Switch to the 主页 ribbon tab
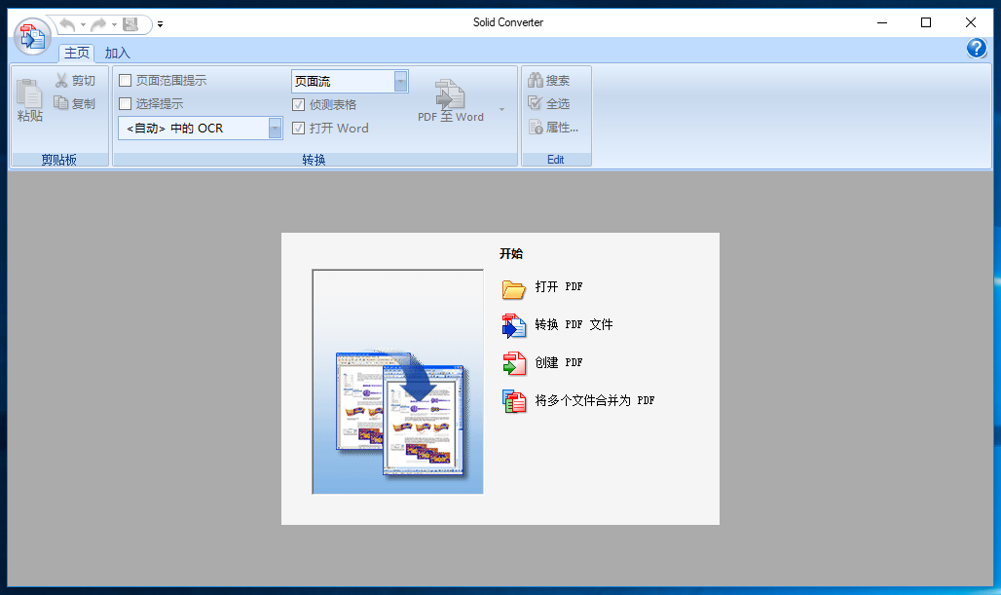 coord(77,54)
